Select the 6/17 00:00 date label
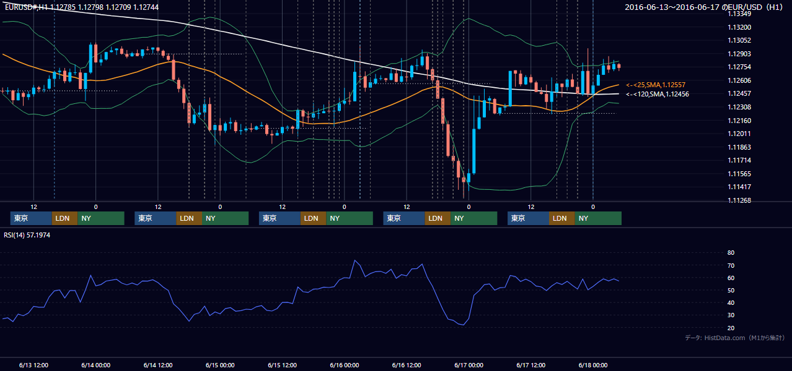 [469, 365]
